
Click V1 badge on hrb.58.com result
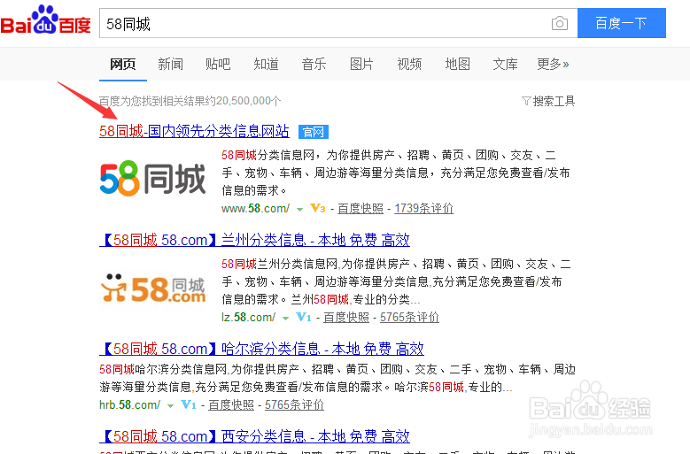(189, 404)
